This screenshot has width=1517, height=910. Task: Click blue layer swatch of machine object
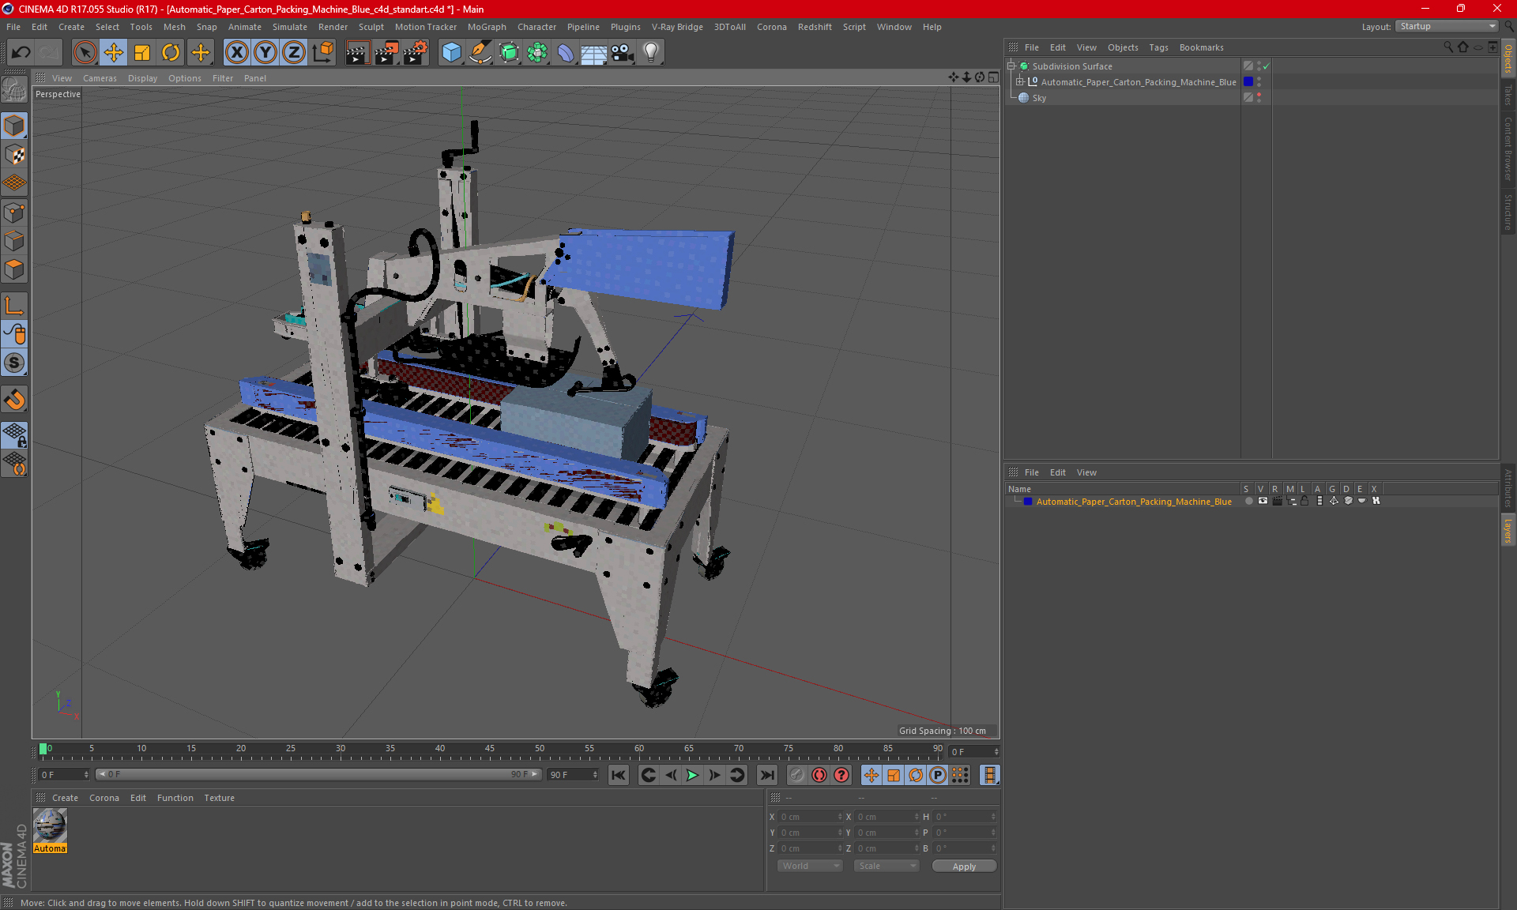pyautogui.click(x=1248, y=81)
